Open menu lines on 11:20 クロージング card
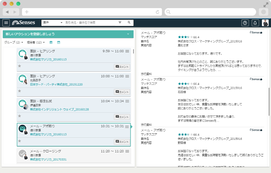 127,151
